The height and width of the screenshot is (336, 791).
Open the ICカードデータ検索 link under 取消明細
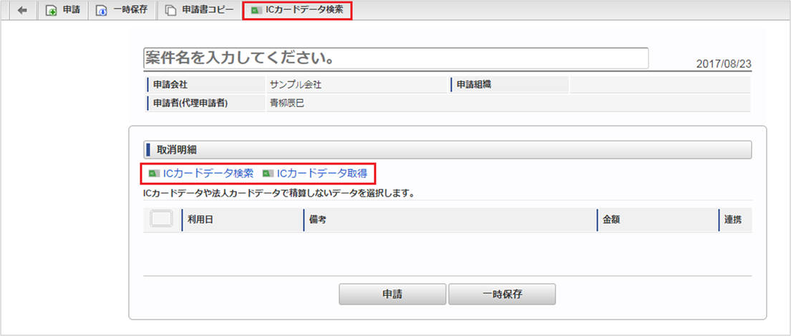[201, 173]
